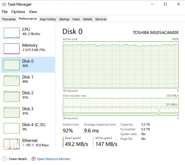Go to the Startup tab
The image size is (185, 165).
[x=64, y=19]
